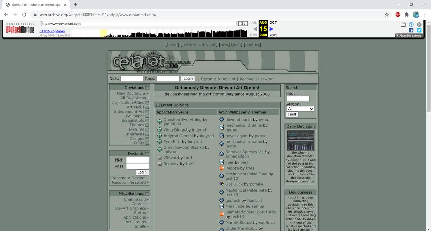Screen dimensions: 431x231
Task: Open the New Deviations link
Action: 131,94
